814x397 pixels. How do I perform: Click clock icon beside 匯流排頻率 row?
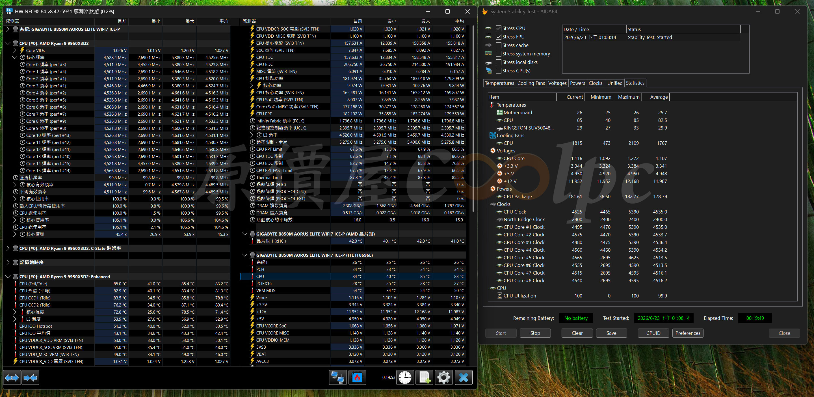tap(16, 178)
